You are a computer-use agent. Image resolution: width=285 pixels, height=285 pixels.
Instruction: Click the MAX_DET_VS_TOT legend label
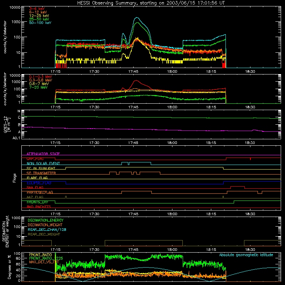tap(44, 262)
